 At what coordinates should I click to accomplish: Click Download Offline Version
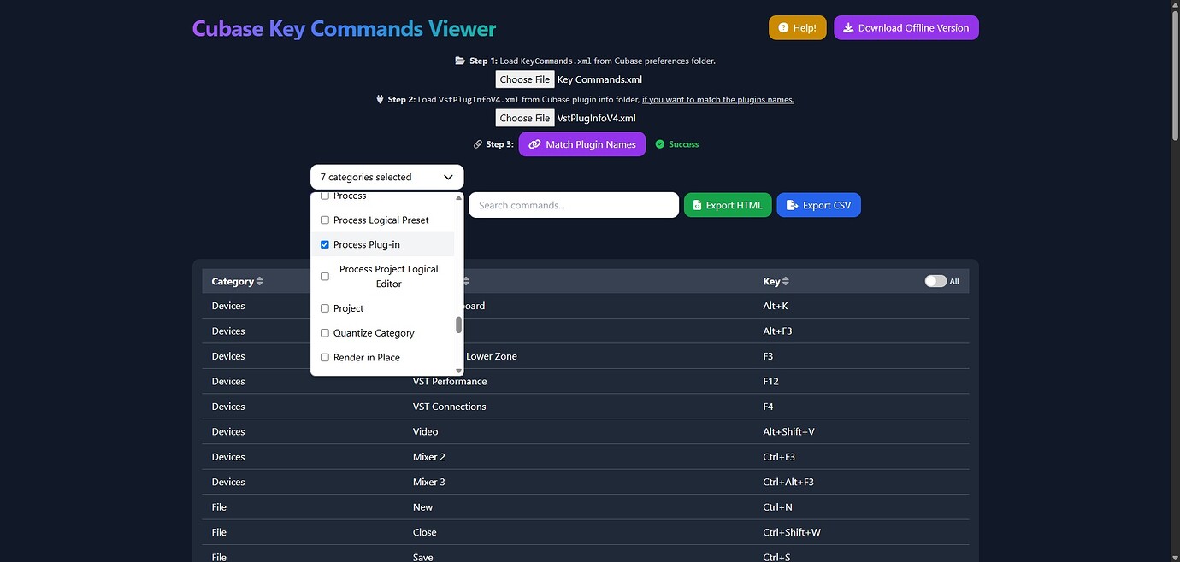[x=906, y=27]
